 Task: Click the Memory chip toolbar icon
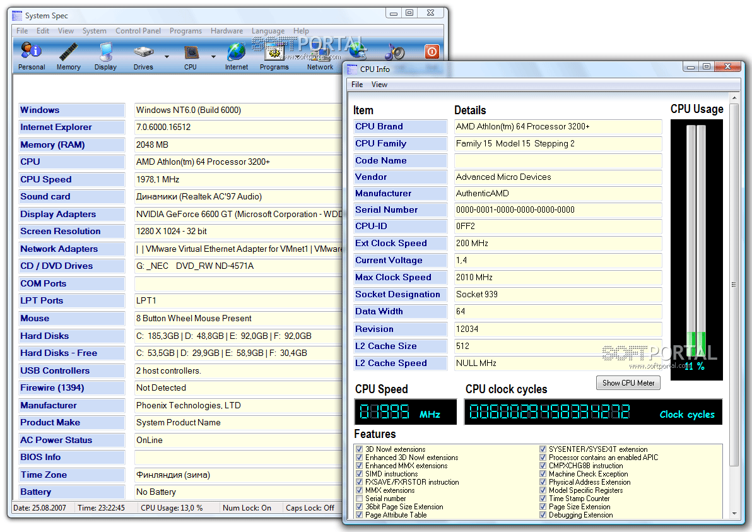pos(69,56)
